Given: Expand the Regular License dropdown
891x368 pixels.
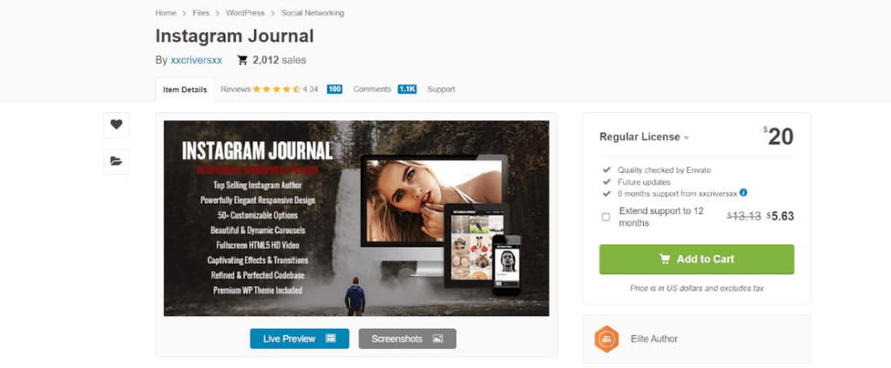Looking at the screenshot, I should coord(645,137).
